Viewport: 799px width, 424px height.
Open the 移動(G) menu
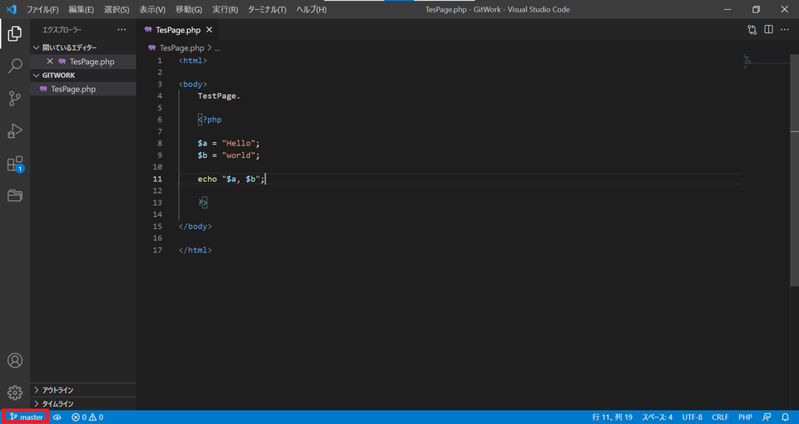point(189,10)
